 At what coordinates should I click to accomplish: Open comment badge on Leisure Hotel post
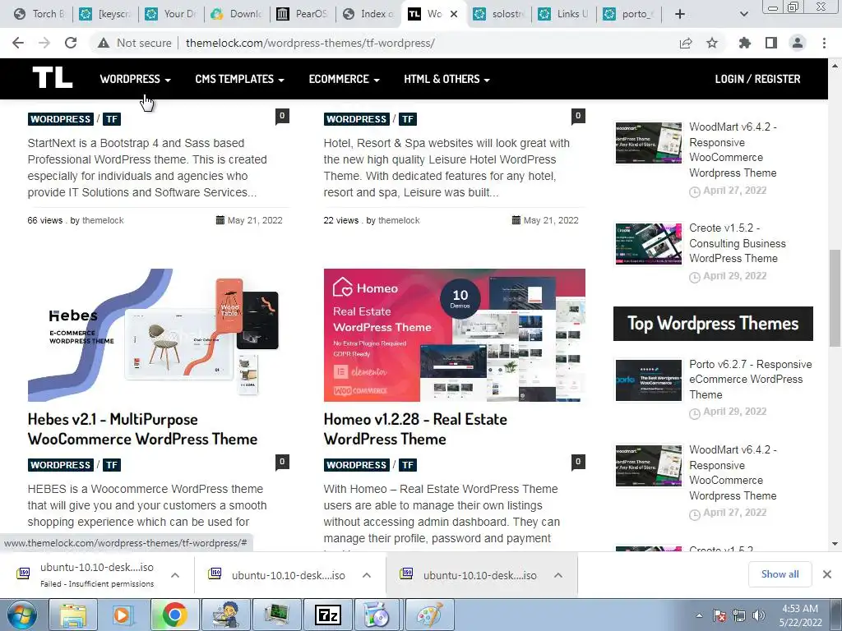pos(578,116)
